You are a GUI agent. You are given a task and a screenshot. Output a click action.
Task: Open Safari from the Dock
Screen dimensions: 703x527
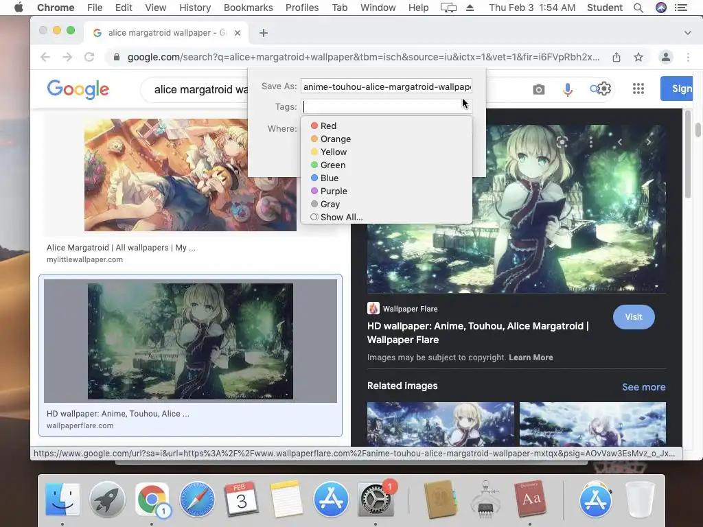(x=197, y=498)
